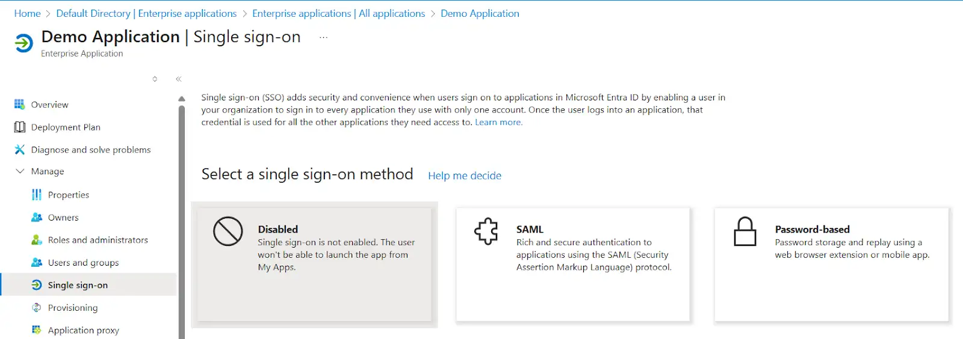Click the Password-based padlock icon
This screenshot has height=339, width=963.
pyautogui.click(x=745, y=231)
